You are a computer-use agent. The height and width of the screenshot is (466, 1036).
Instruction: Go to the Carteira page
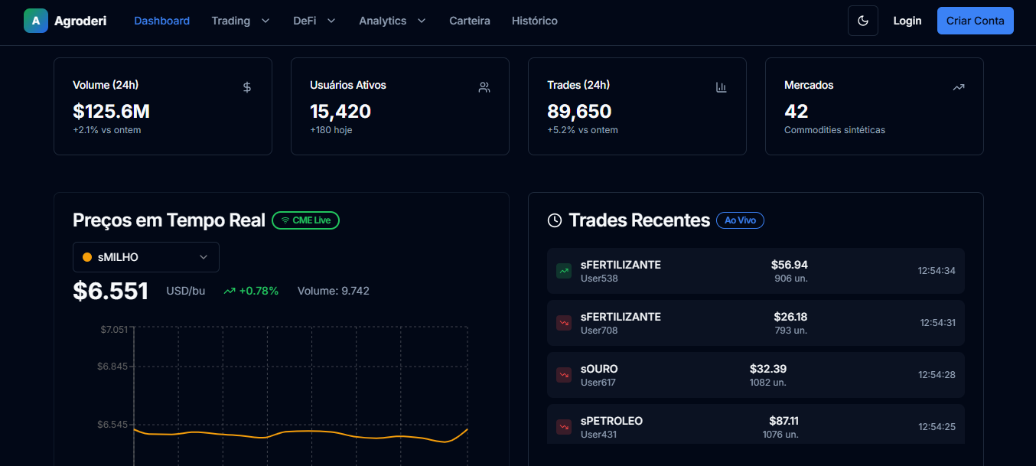click(x=469, y=21)
